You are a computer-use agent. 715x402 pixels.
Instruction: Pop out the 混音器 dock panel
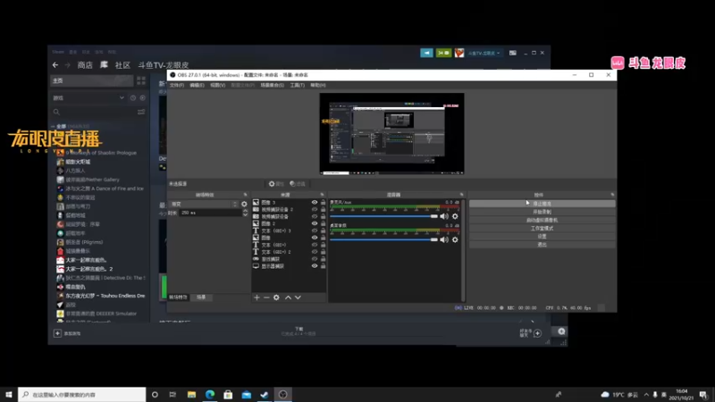click(461, 195)
